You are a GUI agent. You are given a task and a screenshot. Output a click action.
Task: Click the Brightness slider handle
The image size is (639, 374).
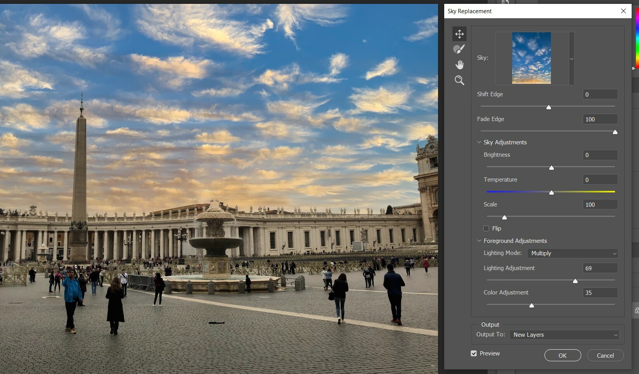click(x=551, y=168)
